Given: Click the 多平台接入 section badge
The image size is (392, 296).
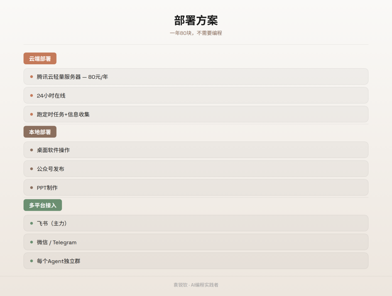Looking at the screenshot, I should (43, 205).
